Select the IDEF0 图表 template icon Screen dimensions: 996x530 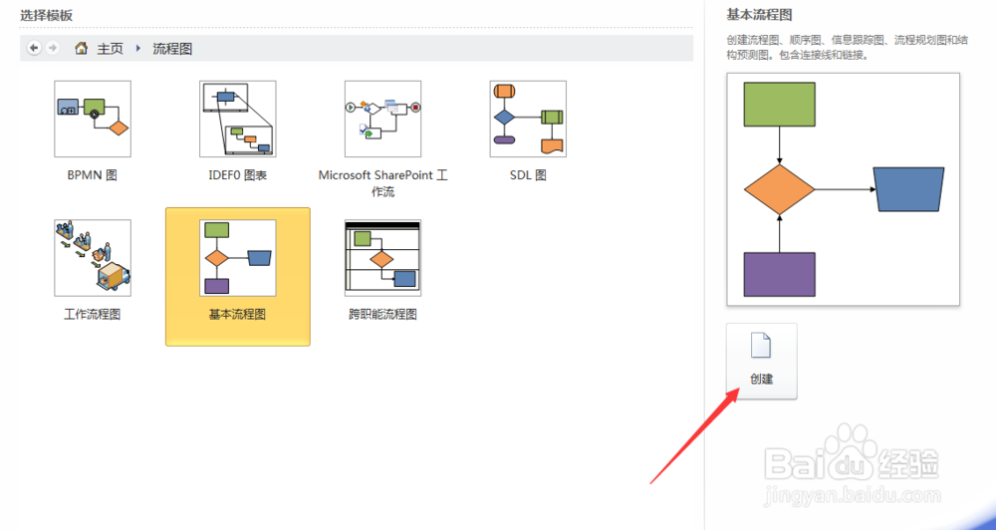coord(238,119)
